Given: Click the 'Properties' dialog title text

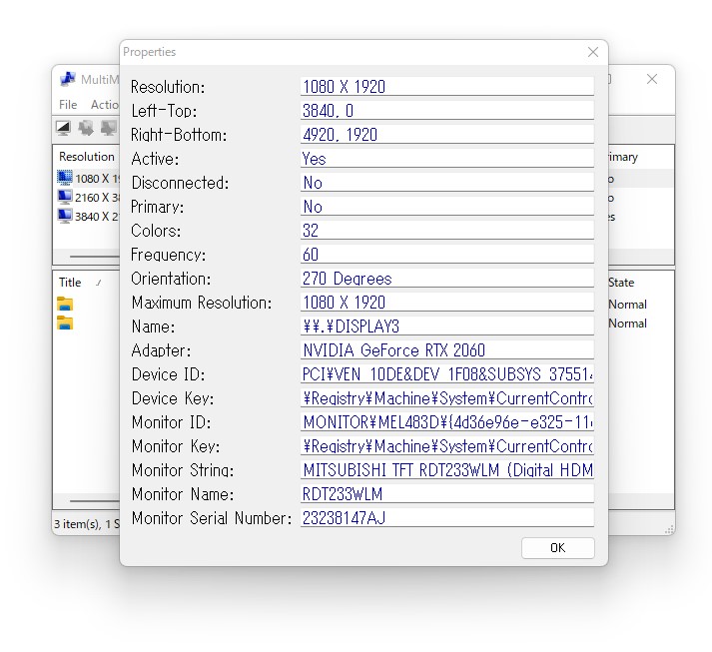Looking at the screenshot, I should tap(150, 52).
